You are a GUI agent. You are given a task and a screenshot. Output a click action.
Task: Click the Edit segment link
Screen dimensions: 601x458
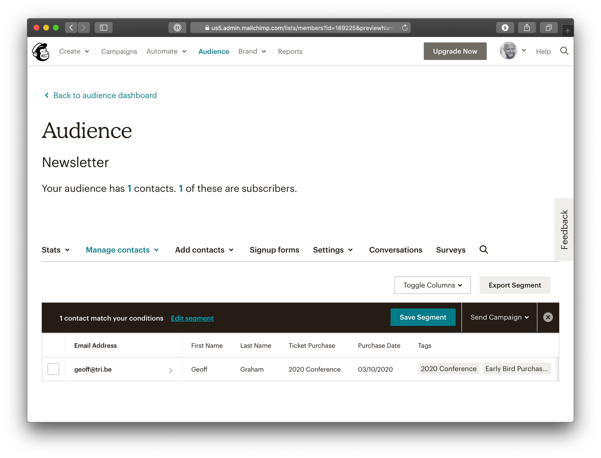(x=192, y=318)
